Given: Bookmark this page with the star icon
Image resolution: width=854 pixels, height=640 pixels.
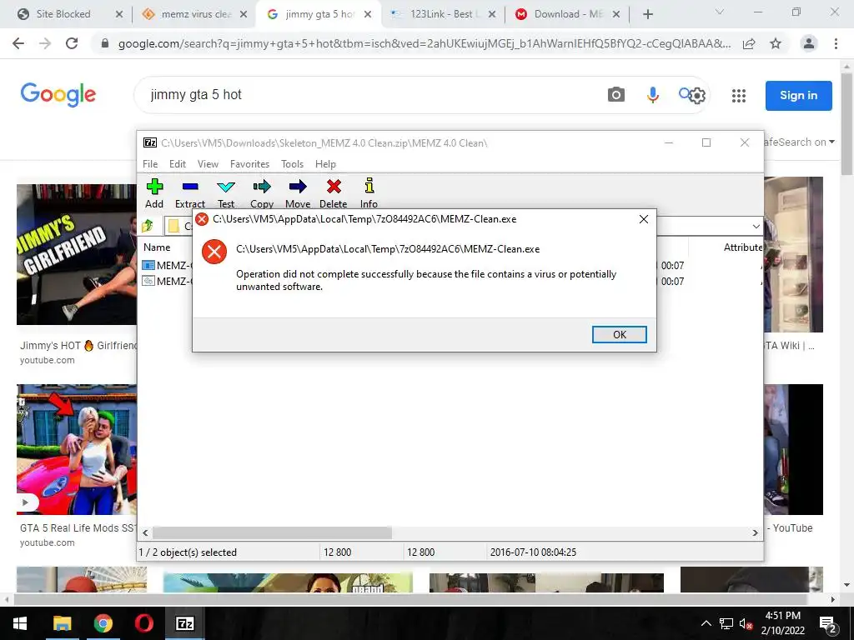Looking at the screenshot, I should point(776,44).
